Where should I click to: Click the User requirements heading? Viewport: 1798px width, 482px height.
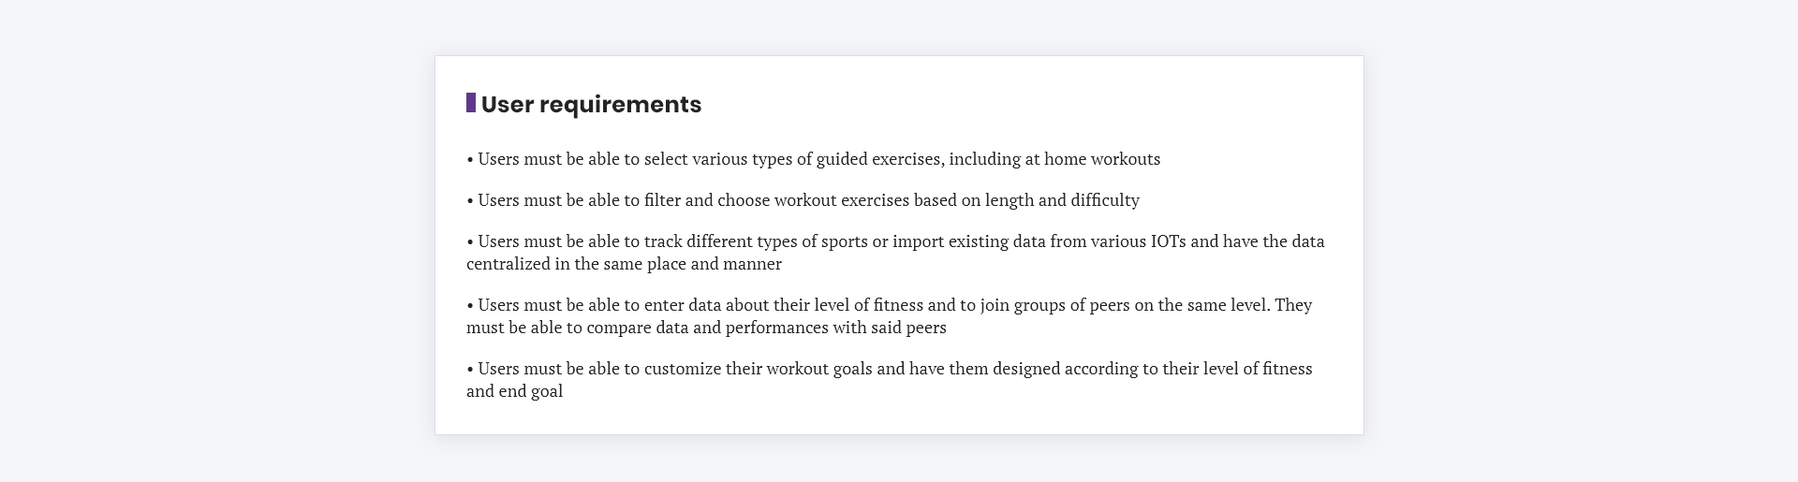591,104
